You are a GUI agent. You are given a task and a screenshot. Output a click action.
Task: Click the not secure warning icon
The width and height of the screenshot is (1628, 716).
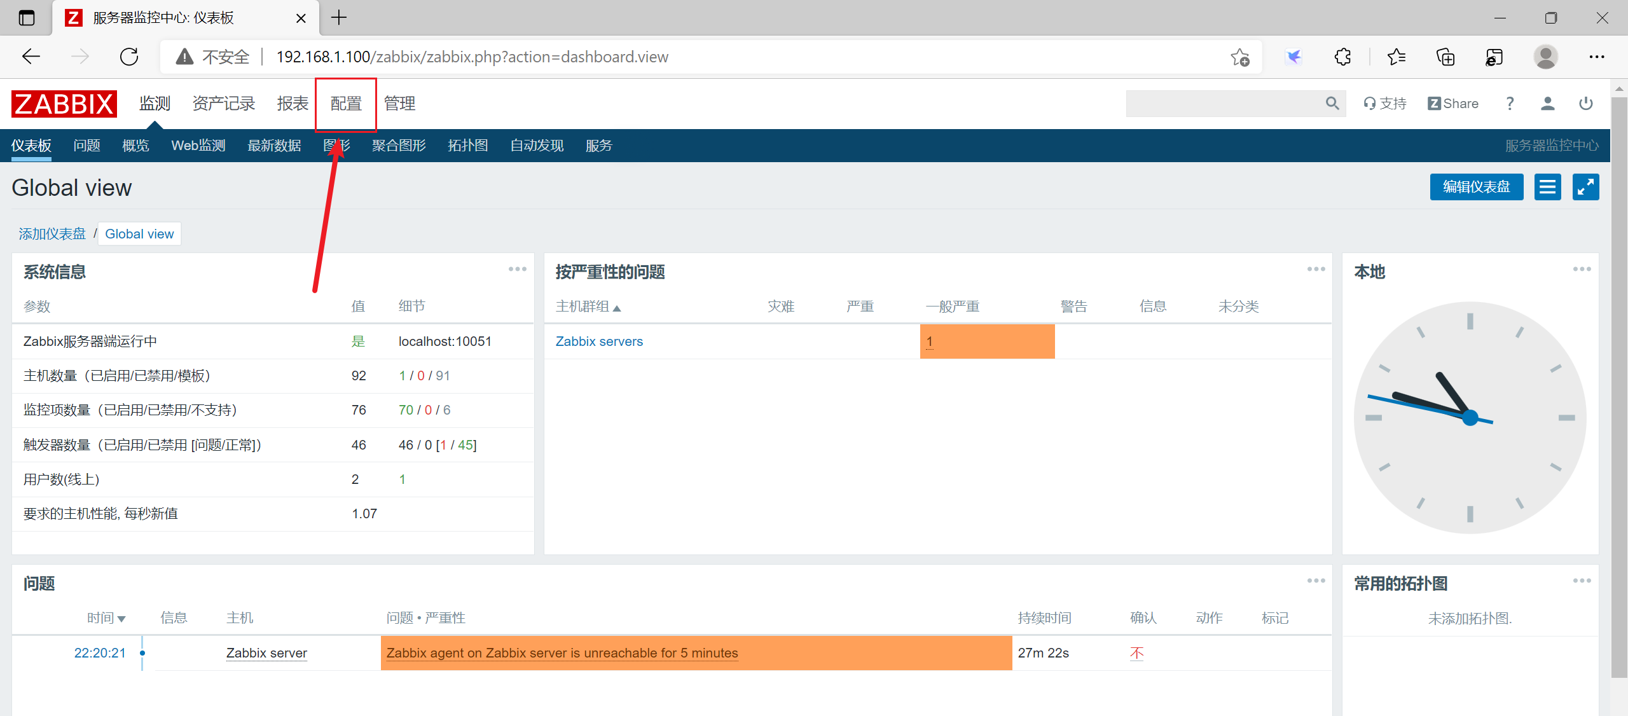point(184,57)
